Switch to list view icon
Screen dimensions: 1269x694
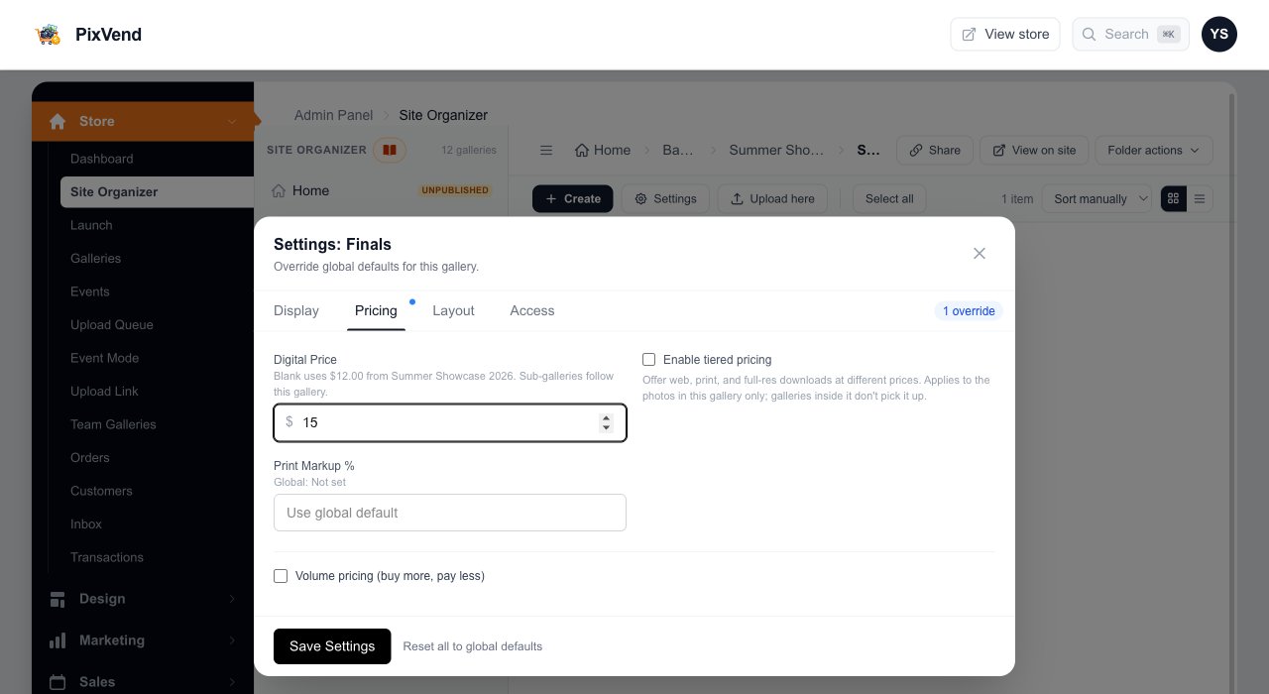pos(1200,198)
